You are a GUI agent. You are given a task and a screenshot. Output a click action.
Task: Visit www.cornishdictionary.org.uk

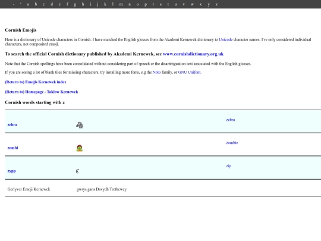(193, 54)
